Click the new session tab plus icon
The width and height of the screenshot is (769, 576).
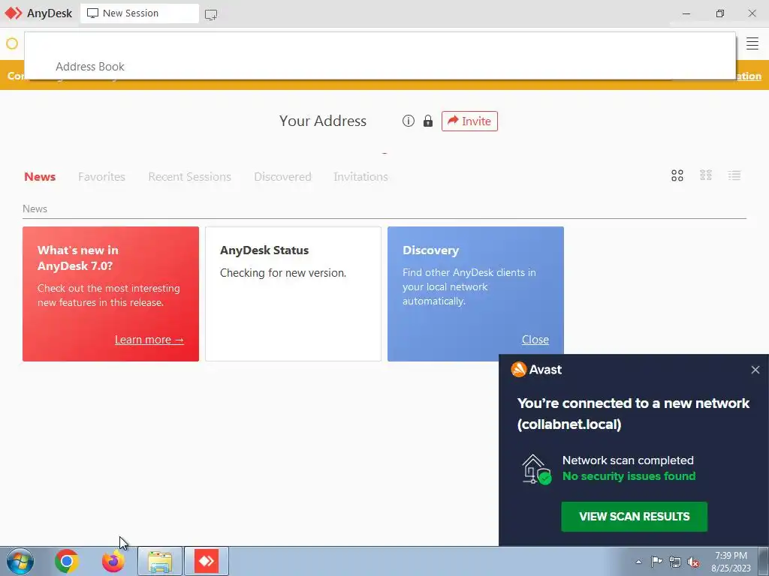(211, 15)
